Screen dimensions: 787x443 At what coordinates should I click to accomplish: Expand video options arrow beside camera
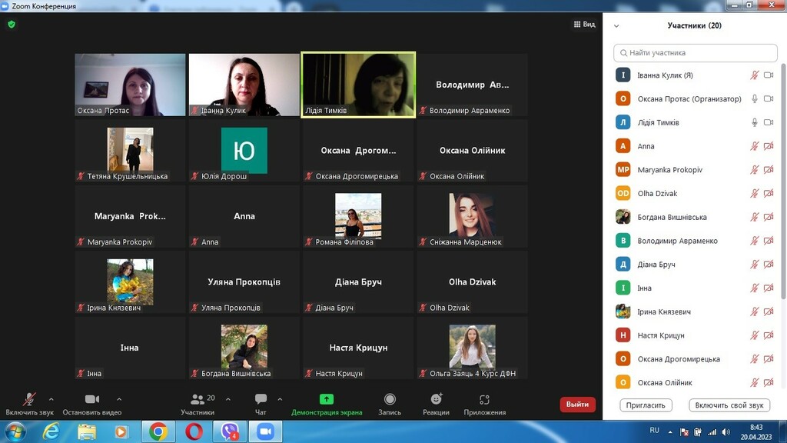119,399
